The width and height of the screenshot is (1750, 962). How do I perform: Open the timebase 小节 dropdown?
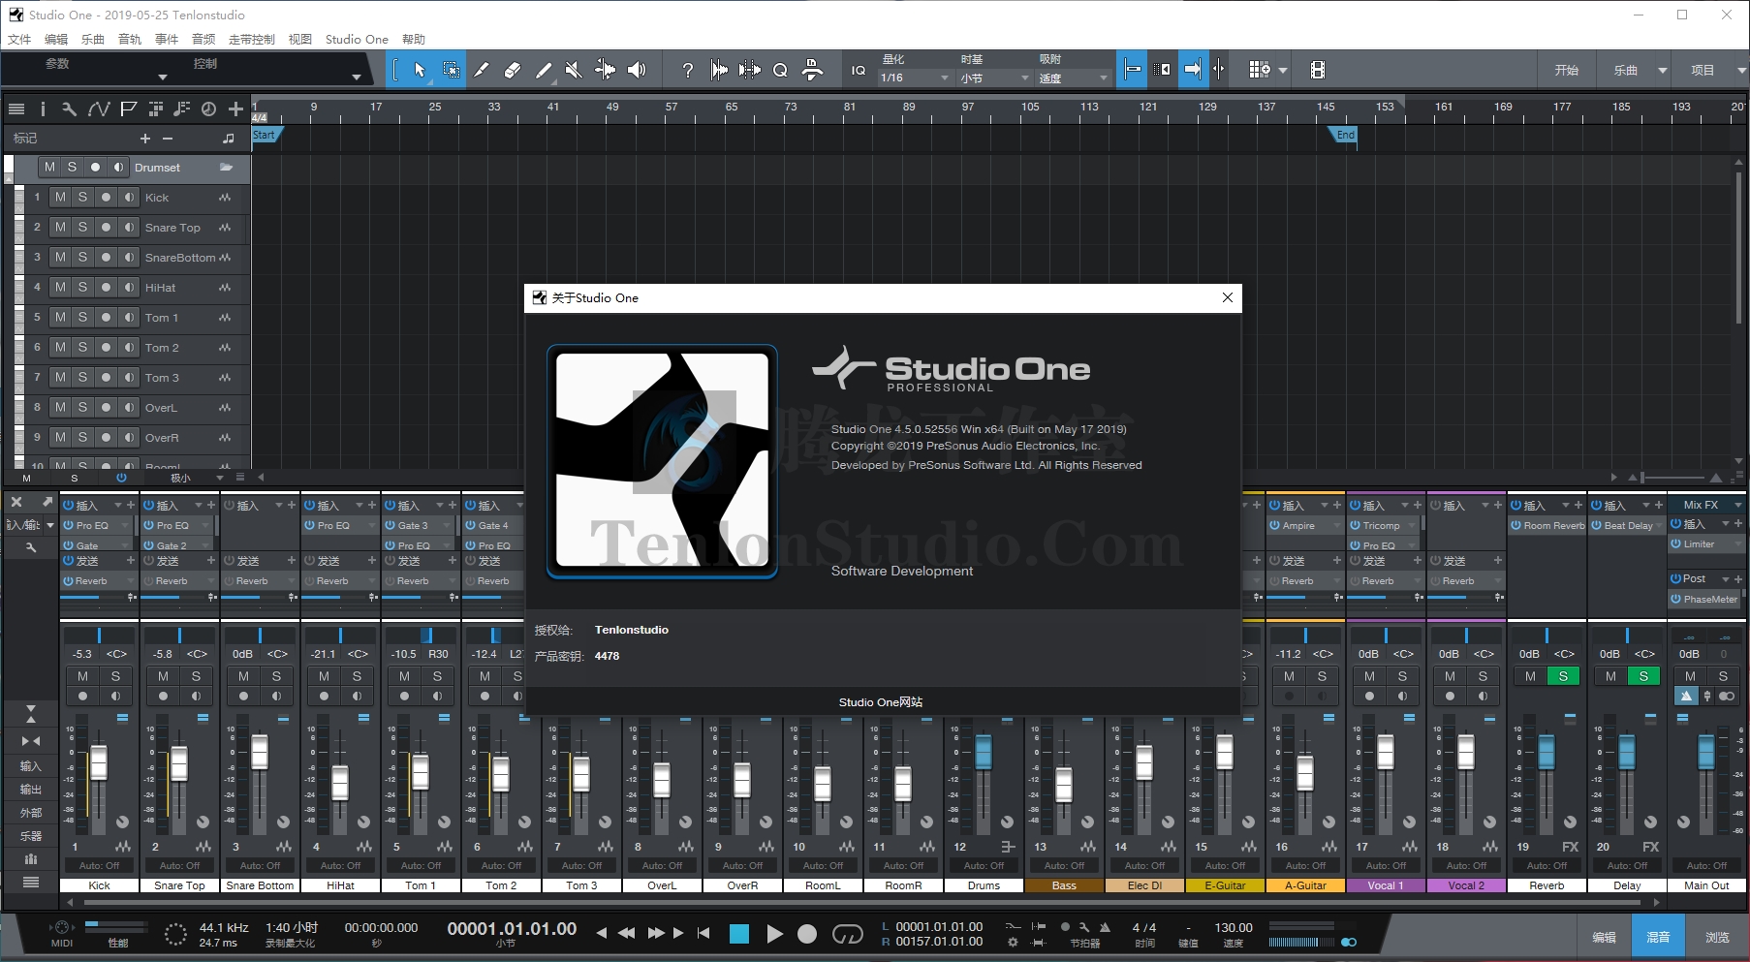point(994,78)
